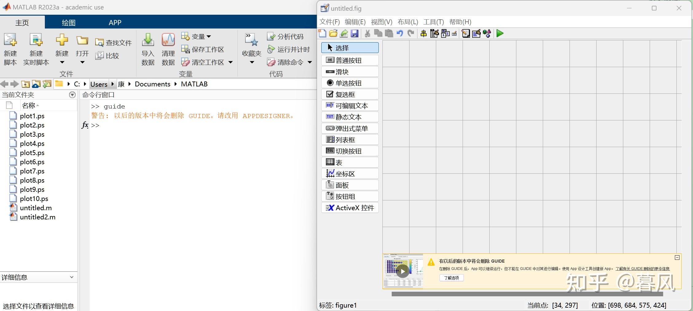Viewport: 693px width, 311px height.
Task: Select the Button Group (按钮组) component
Action: (x=350, y=196)
